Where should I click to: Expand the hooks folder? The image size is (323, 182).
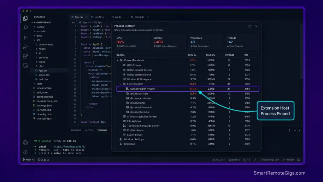(x=37, y=49)
